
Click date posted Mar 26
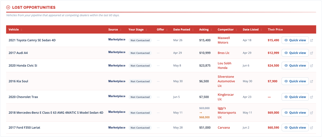(x=178, y=40)
